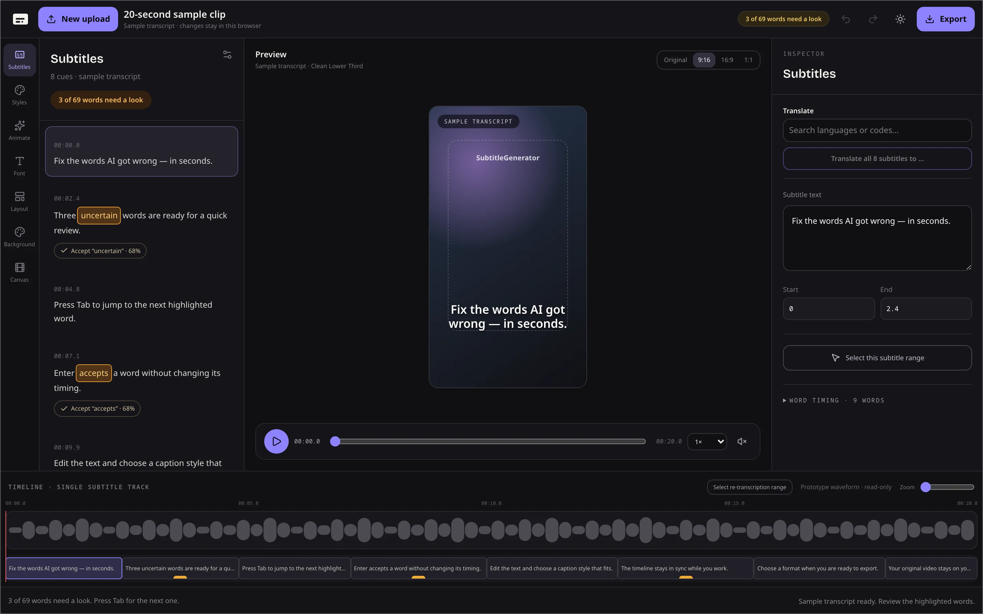
Task: Play the preview video
Action: point(276,441)
